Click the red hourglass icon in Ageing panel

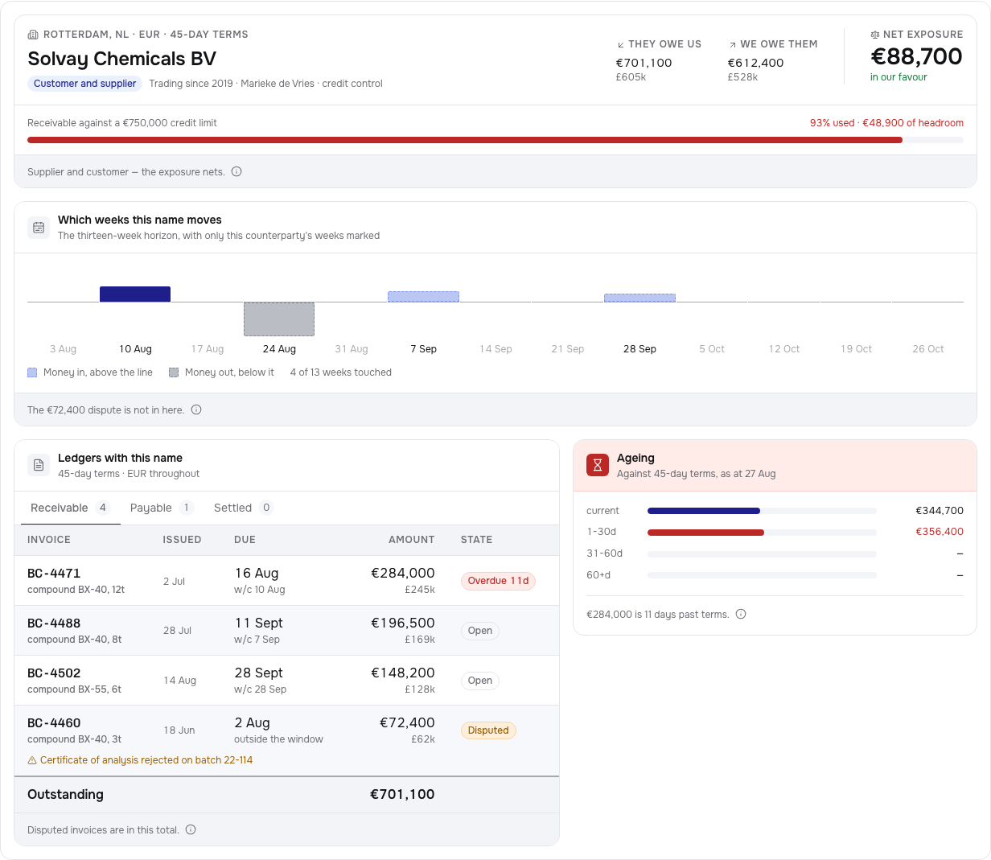598,465
